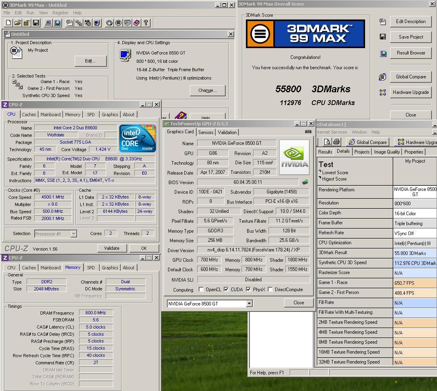Click the benchmark options toolbar icon
The height and width of the screenshot is (391, 437).
[x=88, y=23]
